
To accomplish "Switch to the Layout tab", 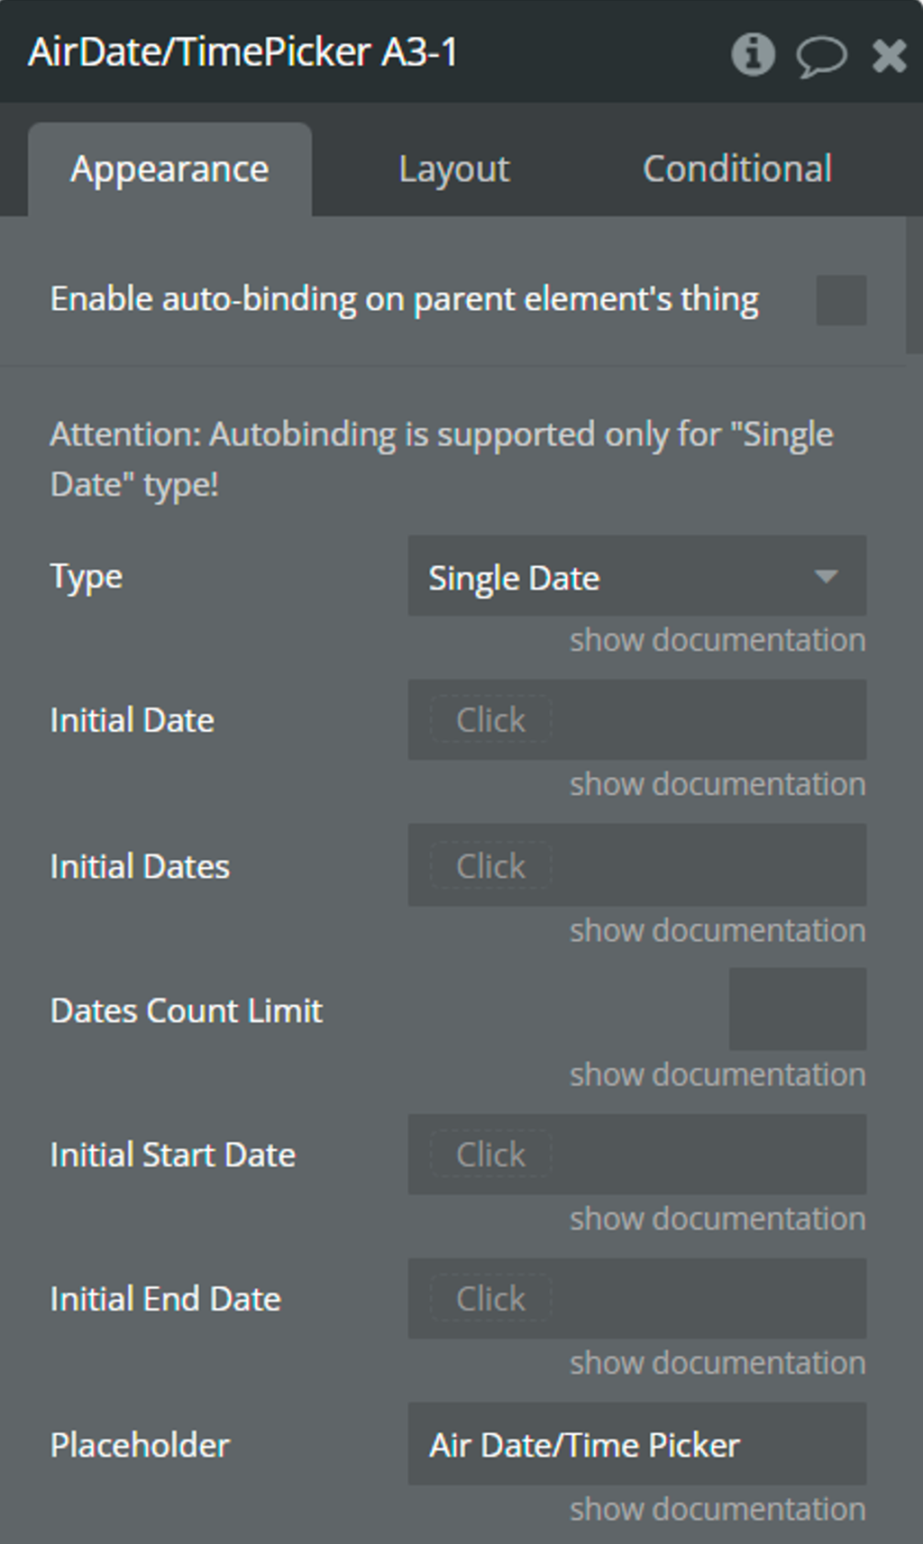I will (x=454, y=169).
